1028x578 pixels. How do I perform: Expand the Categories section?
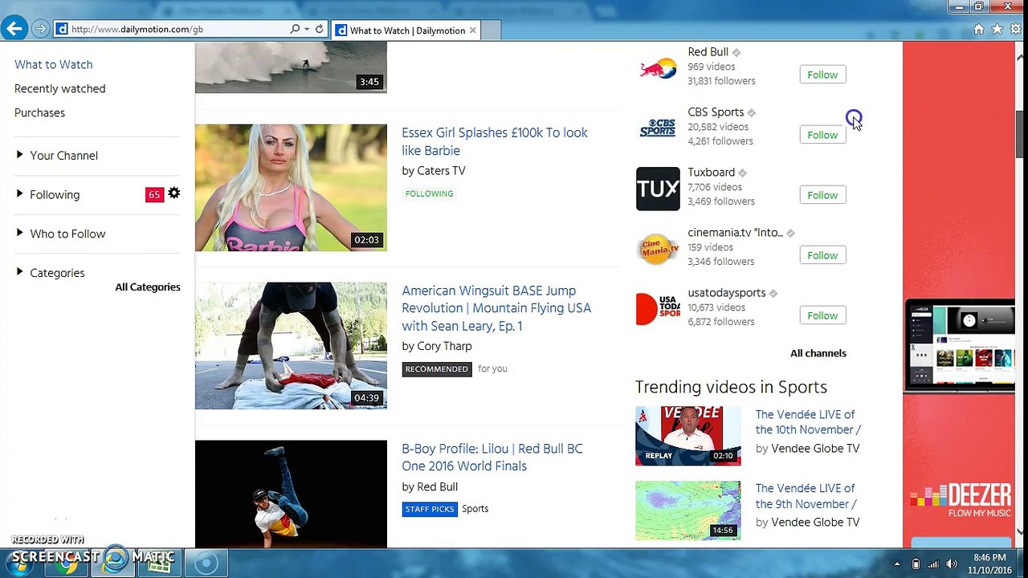tap(49, 273)
